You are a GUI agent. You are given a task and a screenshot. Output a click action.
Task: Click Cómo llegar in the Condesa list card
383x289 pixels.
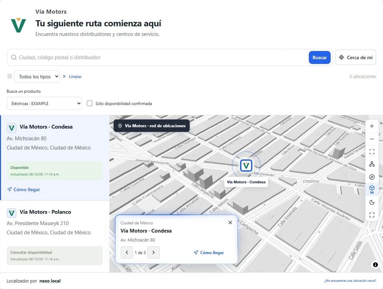coord(24,189)
